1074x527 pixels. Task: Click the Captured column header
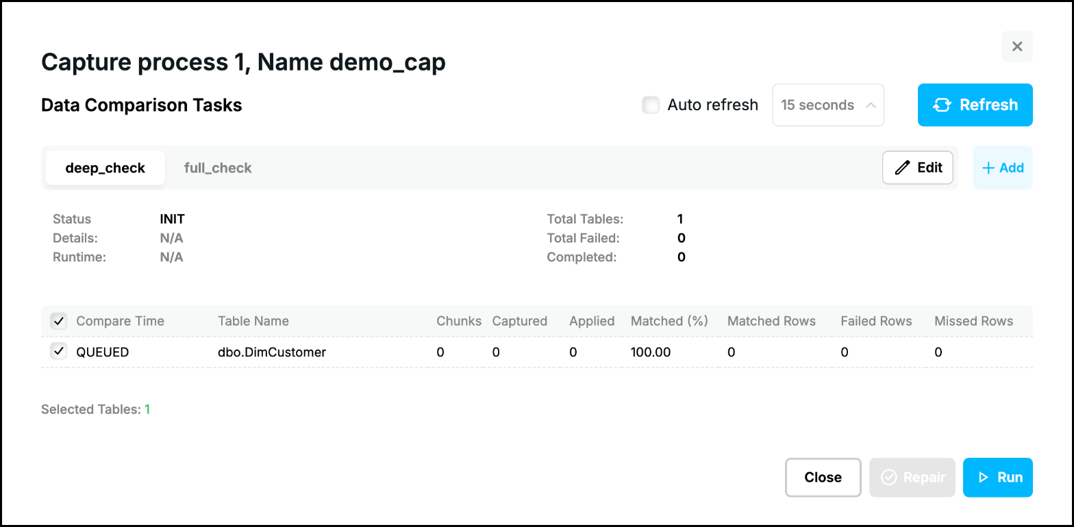[x=520, y=321]
